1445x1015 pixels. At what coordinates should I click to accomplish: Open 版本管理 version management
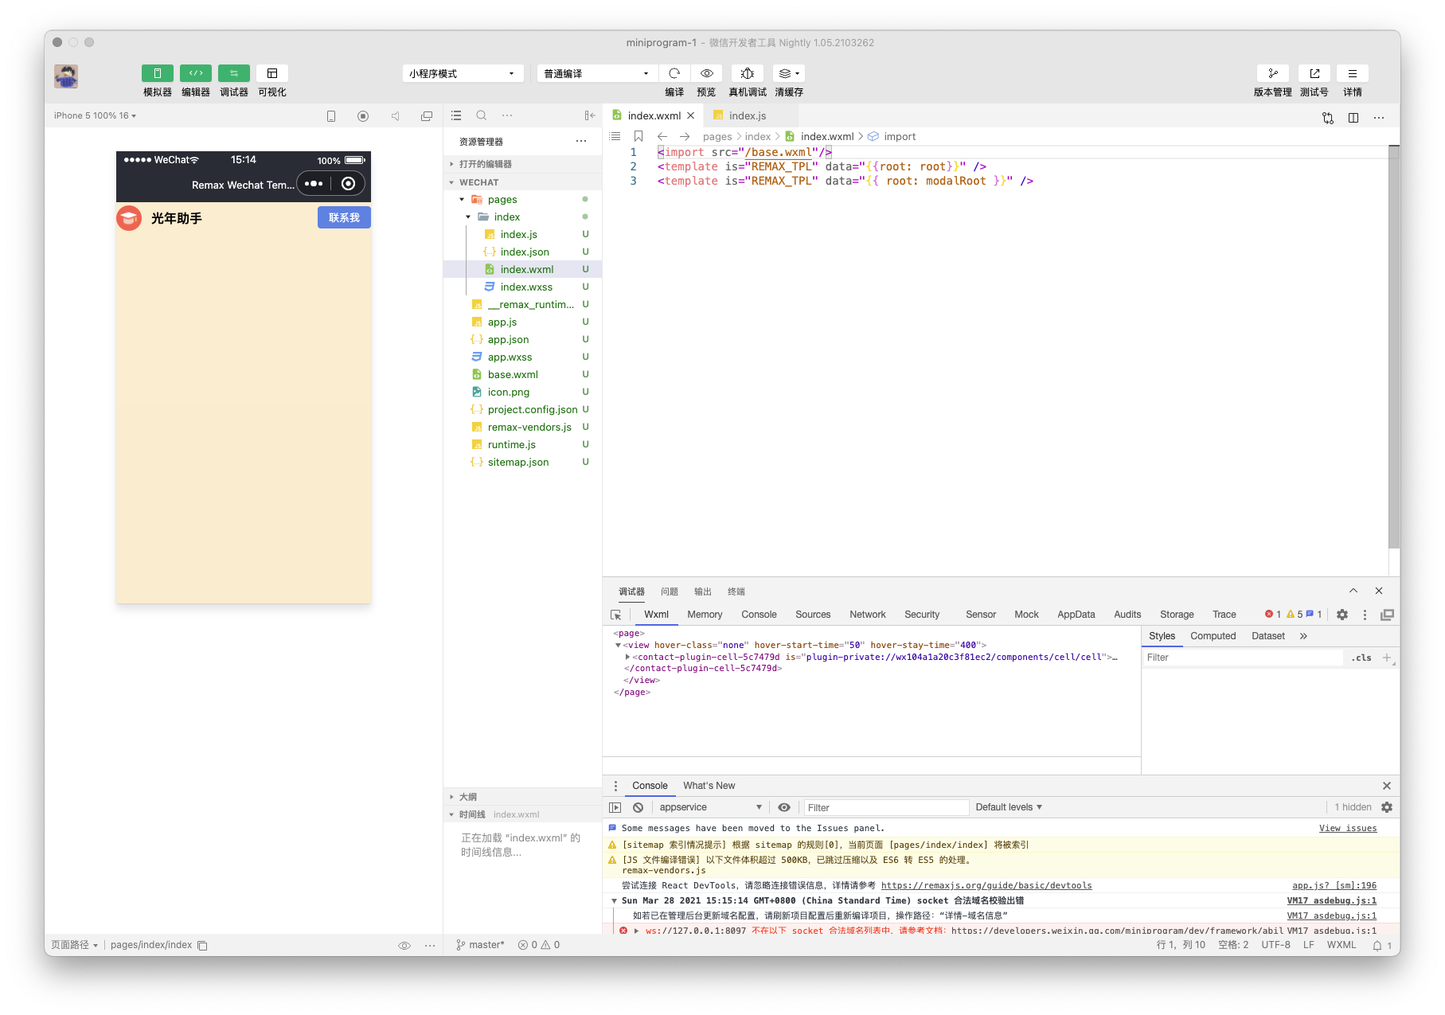click(x=1271, y=73)
